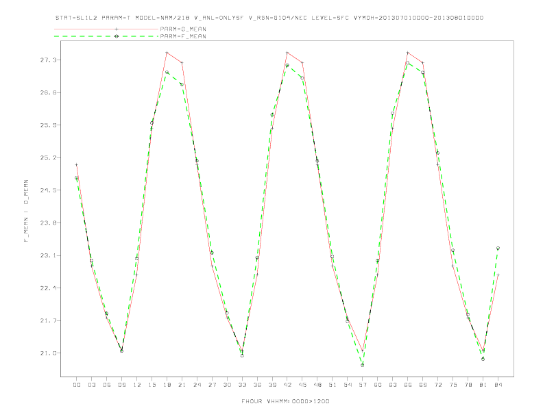Click the y-axis value 25.9
The height and width of the screenshot is (419, 543).
click(x=48, y=125)
